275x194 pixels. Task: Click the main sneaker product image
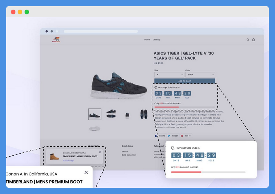(119, 86)
